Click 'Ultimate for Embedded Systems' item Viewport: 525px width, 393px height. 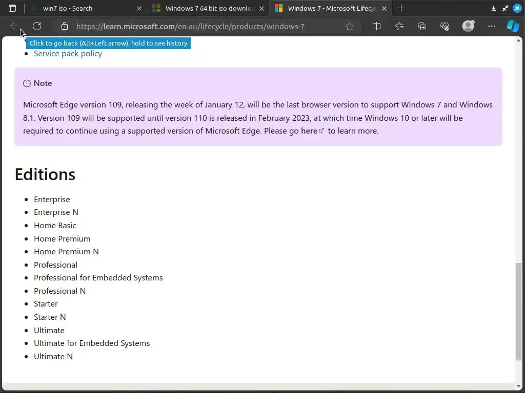92,343
